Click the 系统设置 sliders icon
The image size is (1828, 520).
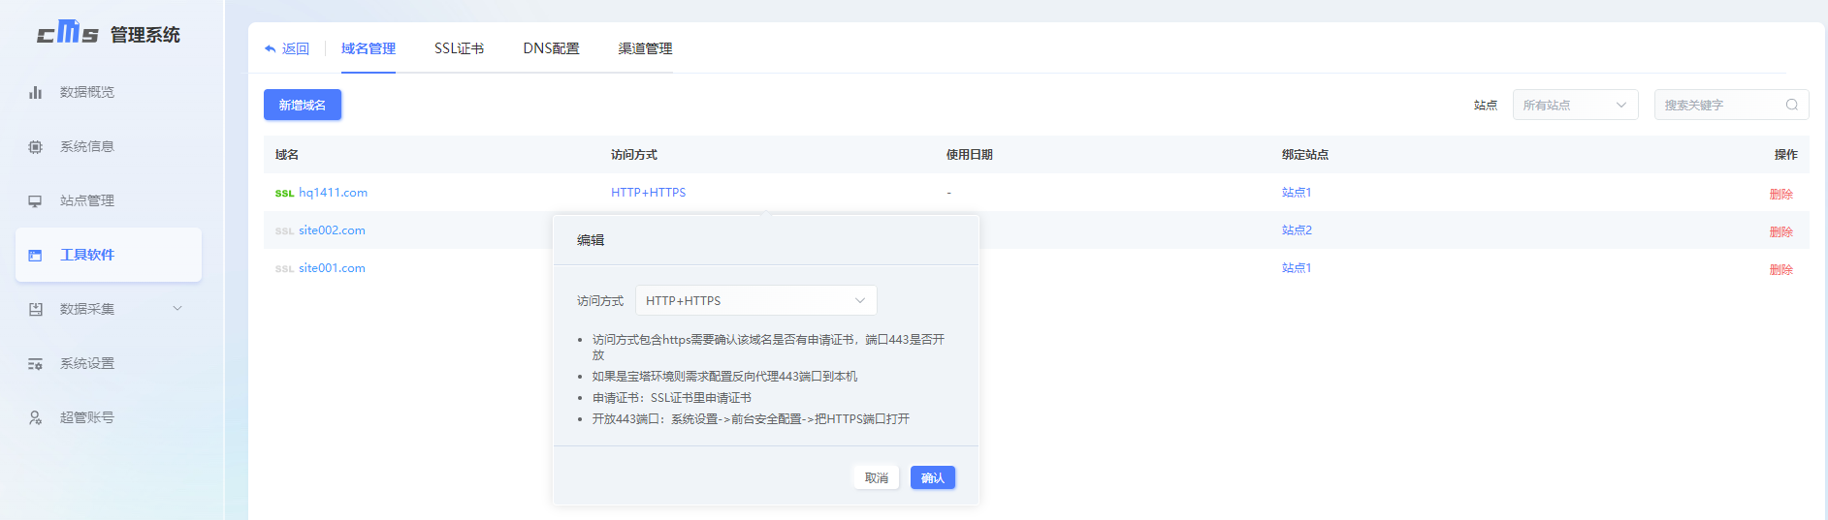coord(35,363)
